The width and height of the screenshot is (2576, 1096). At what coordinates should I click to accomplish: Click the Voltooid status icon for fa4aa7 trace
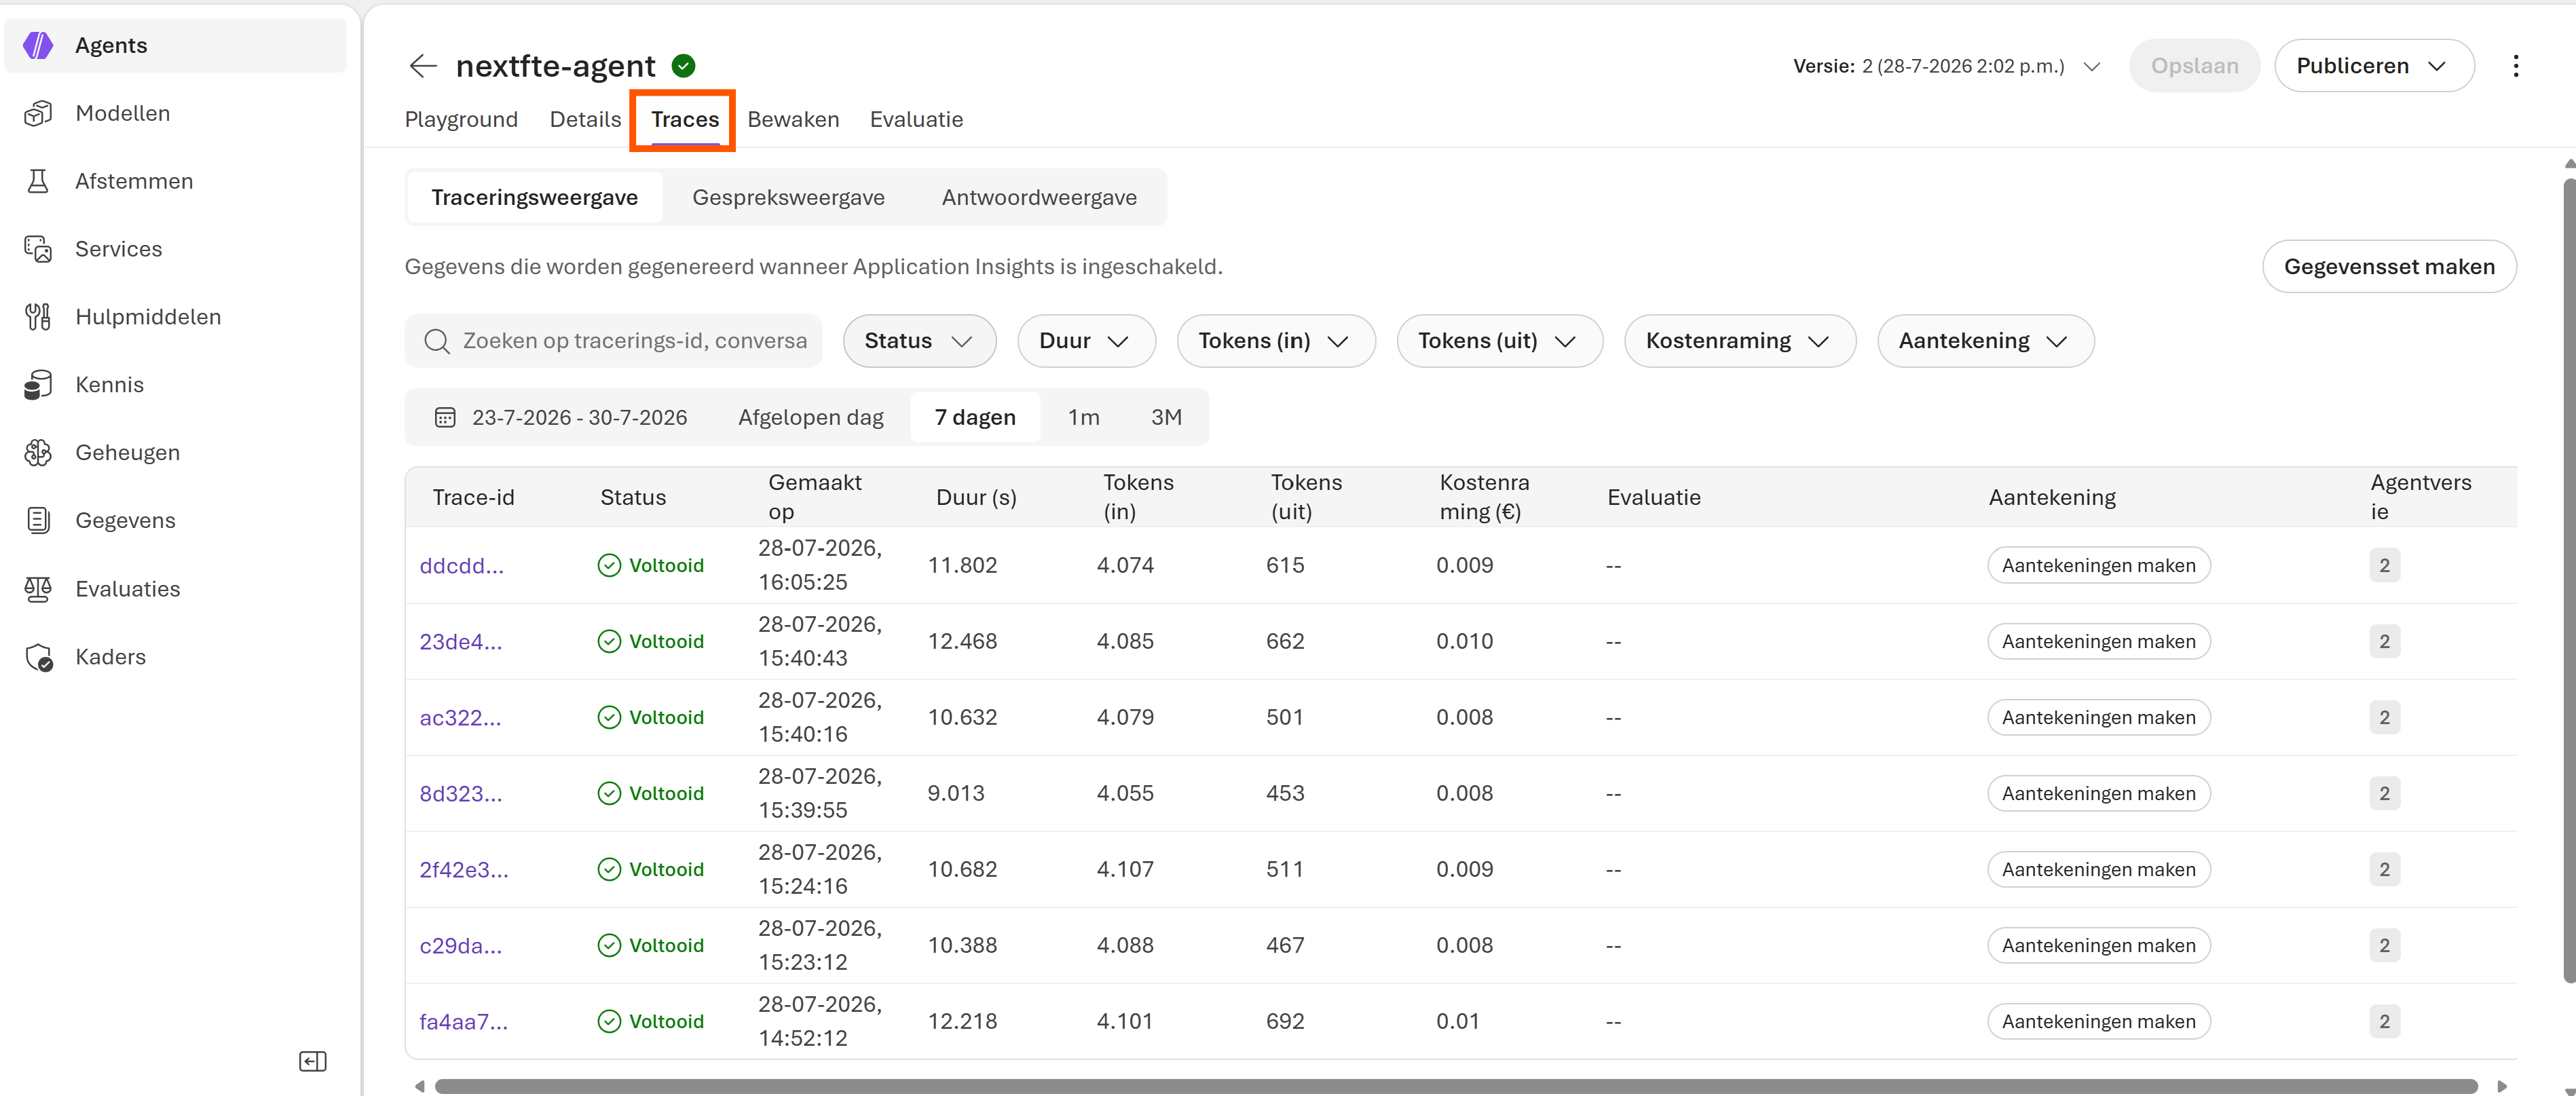pyautogui.click(x=609, y=1021)
